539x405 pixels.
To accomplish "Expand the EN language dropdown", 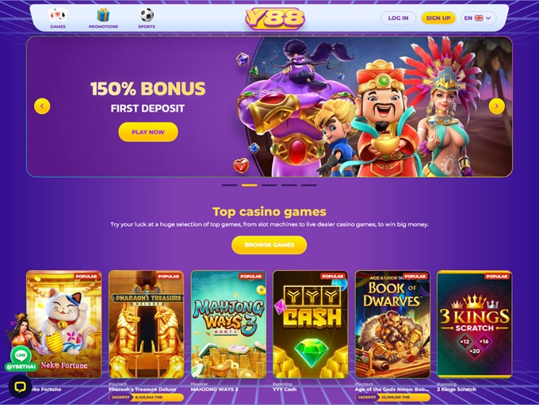I will (x=478, y=18).
